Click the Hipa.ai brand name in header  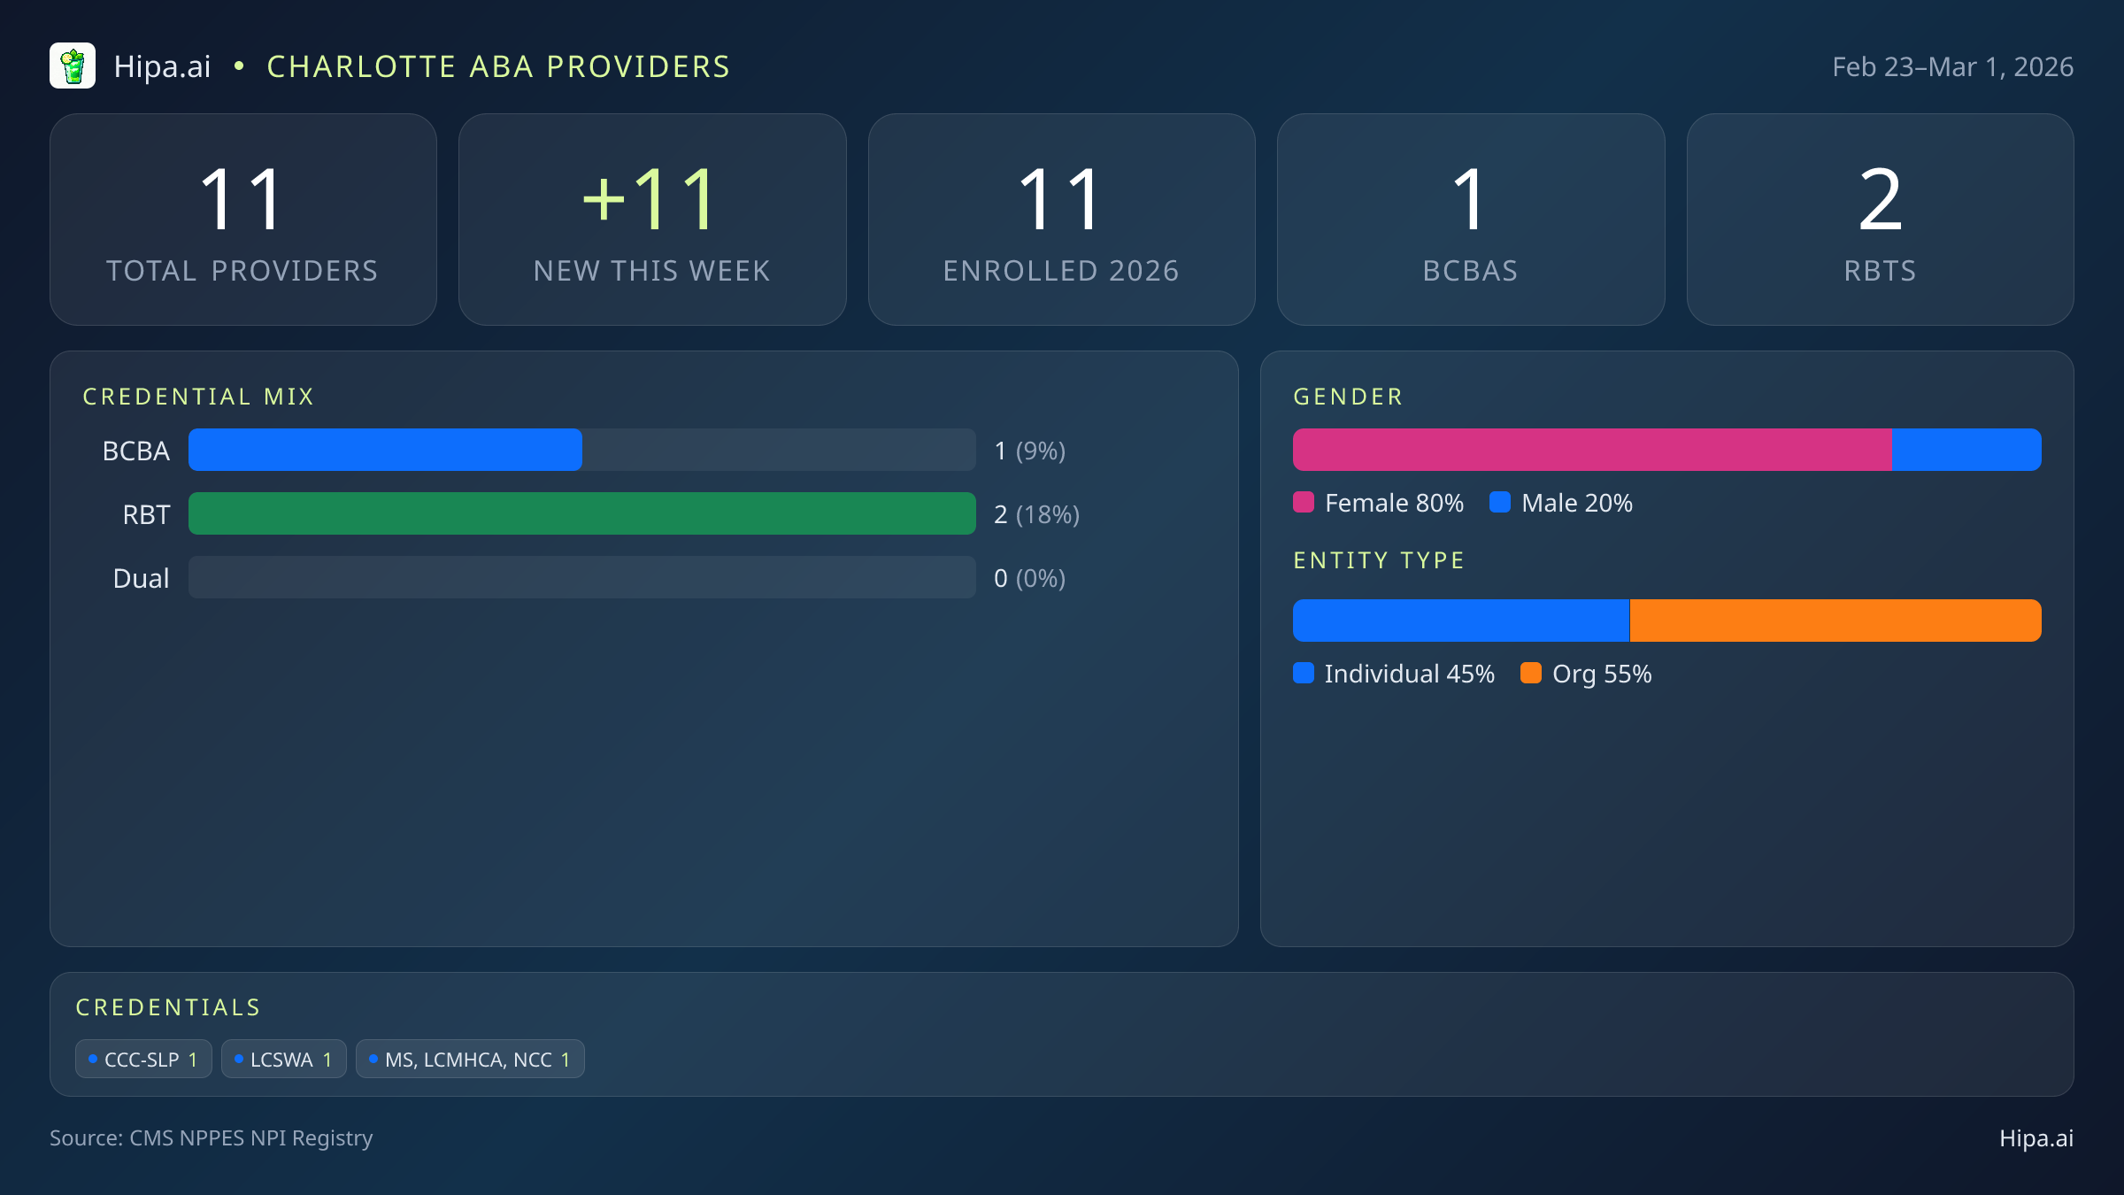(x=163, y=66)
